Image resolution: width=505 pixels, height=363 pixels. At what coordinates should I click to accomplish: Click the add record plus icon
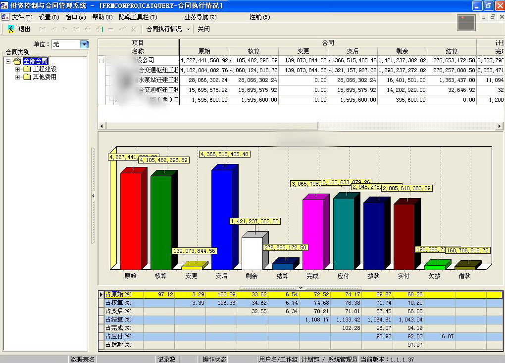[x=88, y=29]
